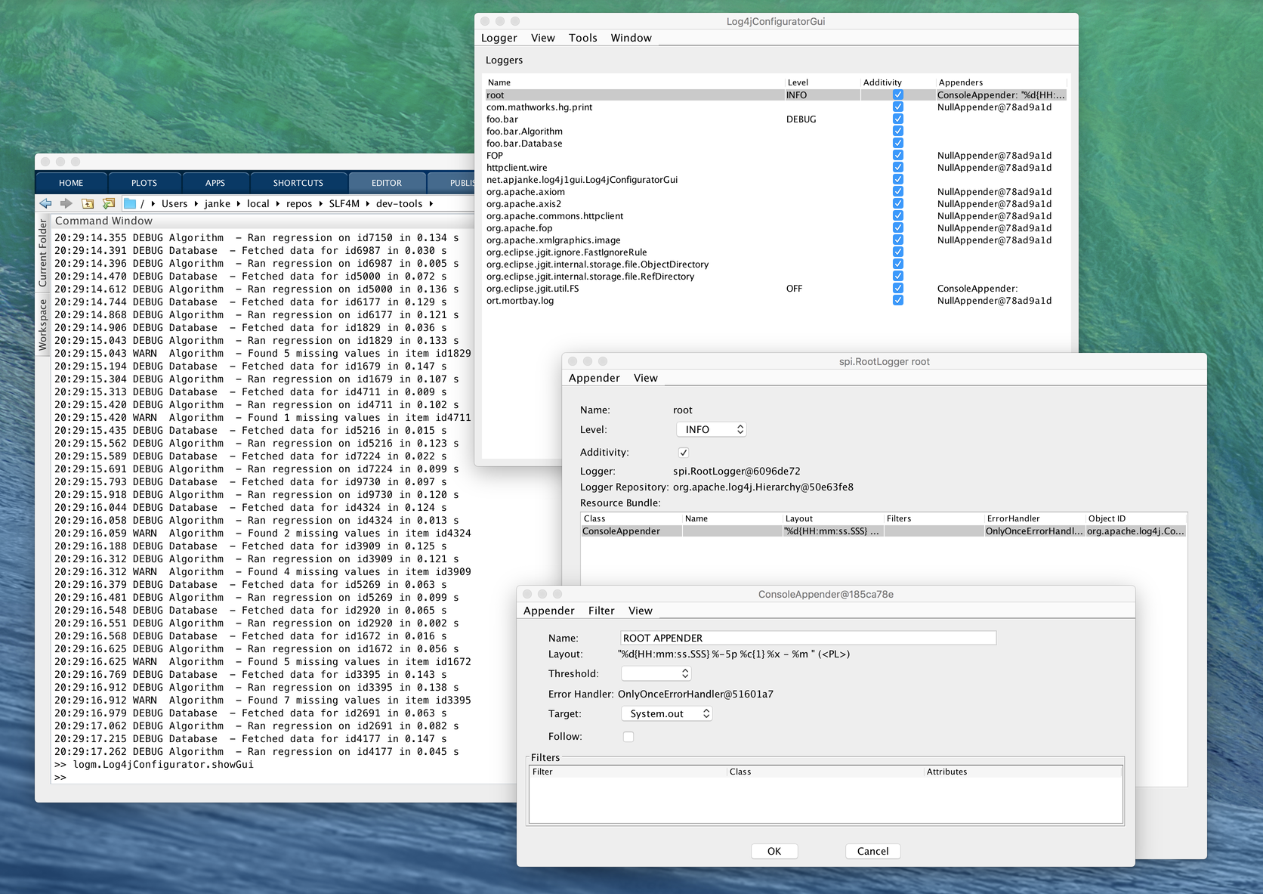This screenshot has width=1263, height=894.
Task: Switch to the PLOTS tab in MATLAB
Action: [144, 183]
